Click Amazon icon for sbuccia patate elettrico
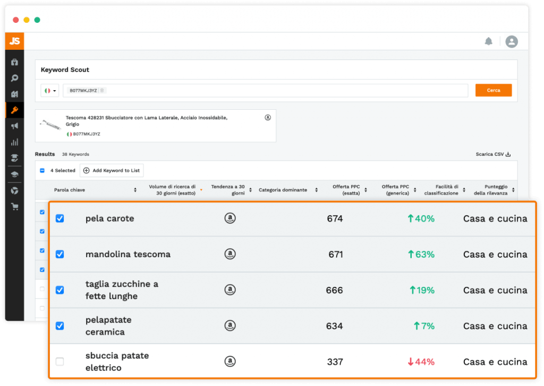The image size is (544, 386). click(230, 362)
